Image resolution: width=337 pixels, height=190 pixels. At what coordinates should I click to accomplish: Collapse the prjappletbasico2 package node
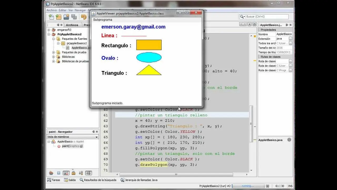[58, 43]
